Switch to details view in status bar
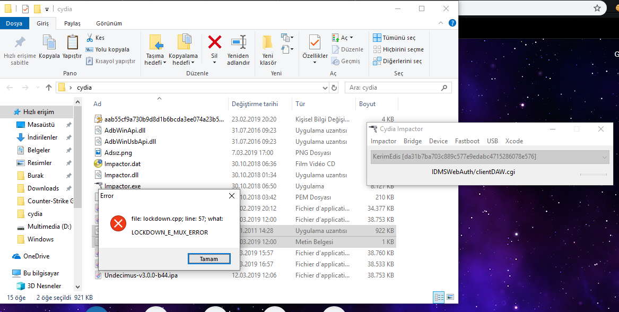 (x=439, y=297)
